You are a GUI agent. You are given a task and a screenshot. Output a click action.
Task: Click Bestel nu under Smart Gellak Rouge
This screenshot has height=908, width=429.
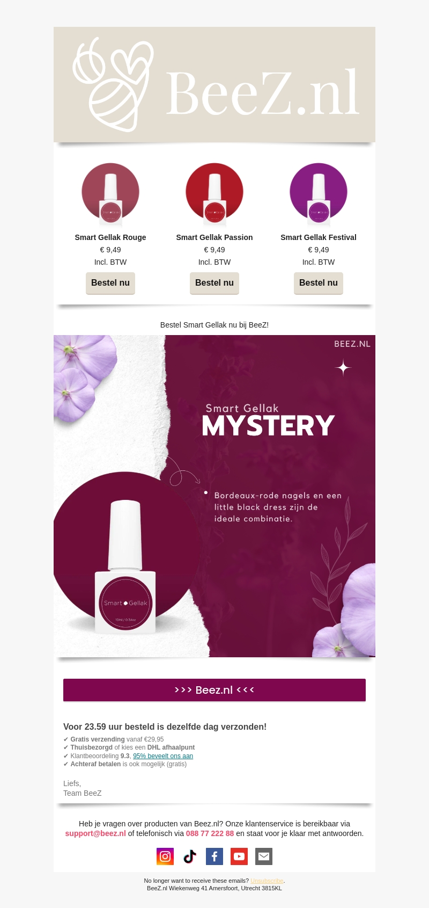[x=110, y=283]
